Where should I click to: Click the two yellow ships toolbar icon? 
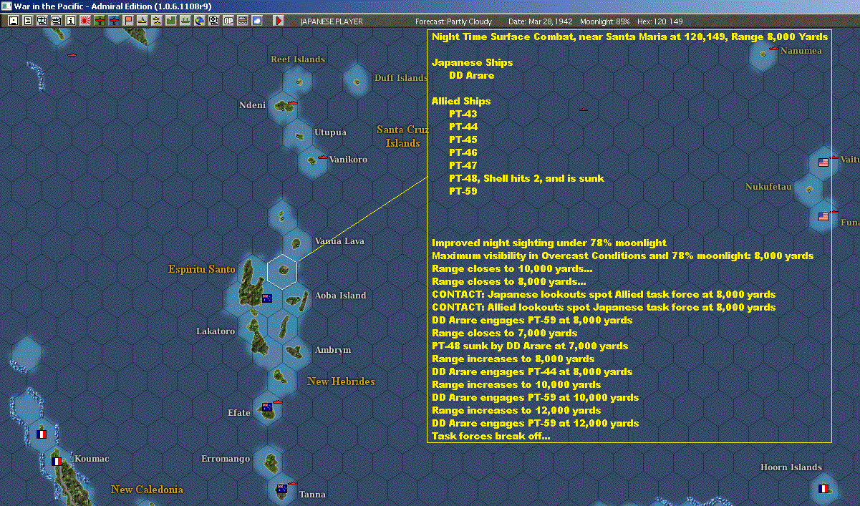pos(157,21)
